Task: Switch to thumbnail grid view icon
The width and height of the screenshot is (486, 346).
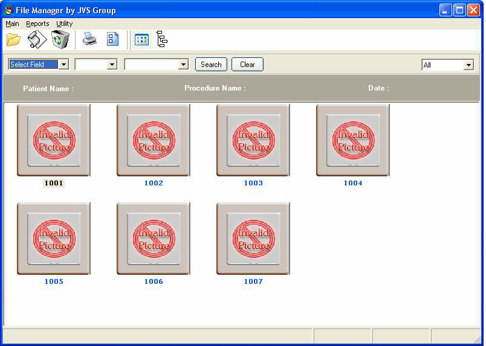Action: click(141, 40)
